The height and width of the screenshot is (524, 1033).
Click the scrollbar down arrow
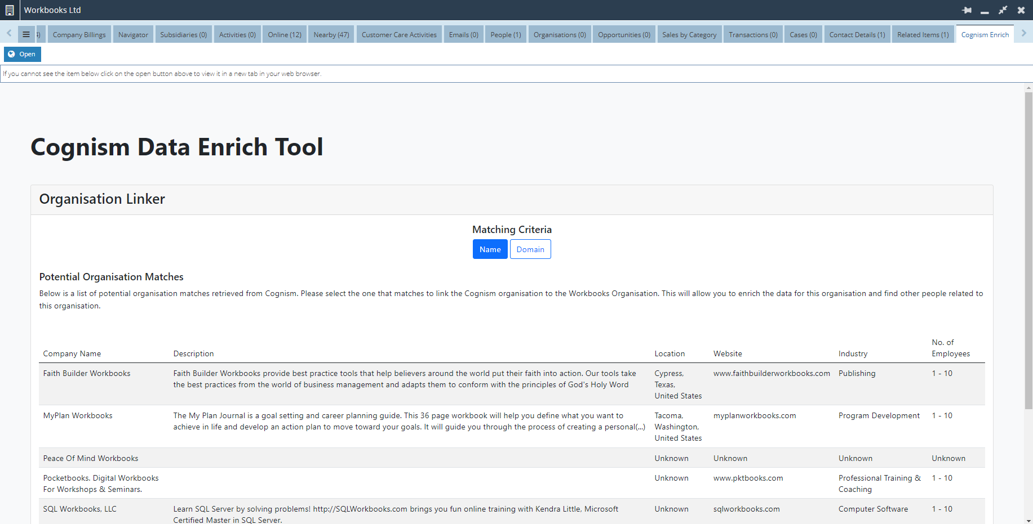1028,521
